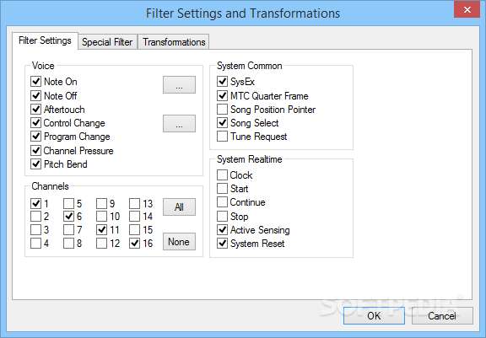Disable Active Sensing

point(222,229)
